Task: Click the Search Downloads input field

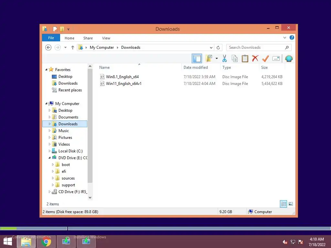Action: (259, 47)
